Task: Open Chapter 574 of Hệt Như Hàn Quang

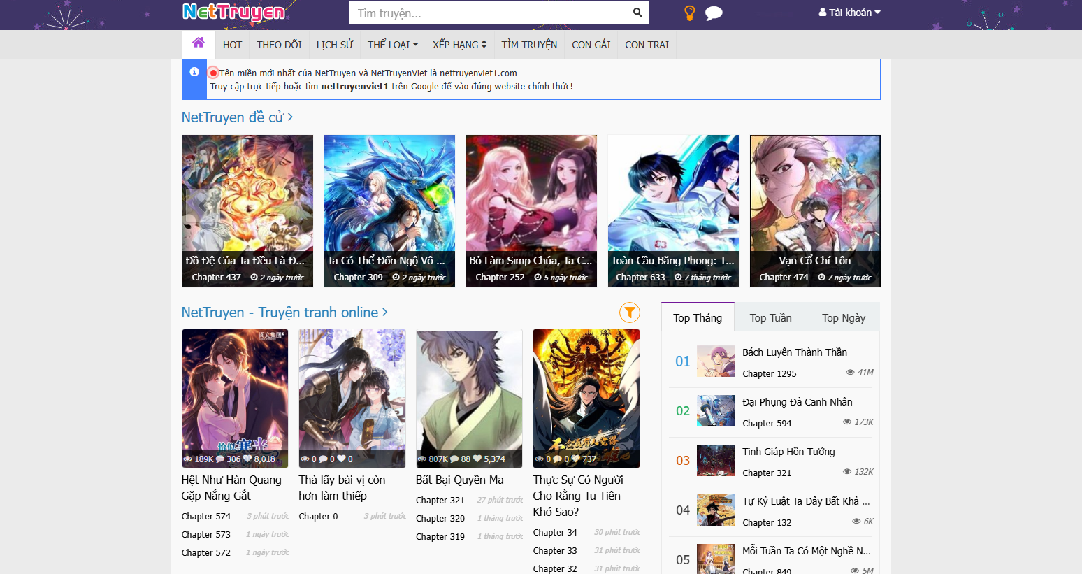Action: click(205, 517)
